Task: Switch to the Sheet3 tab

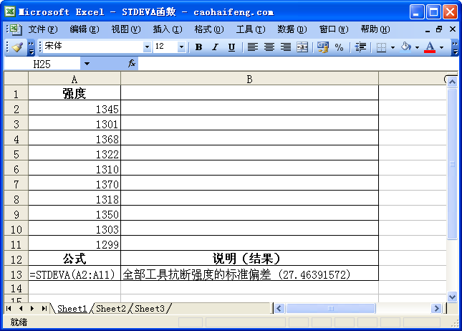Action: (x=150, y=309)
